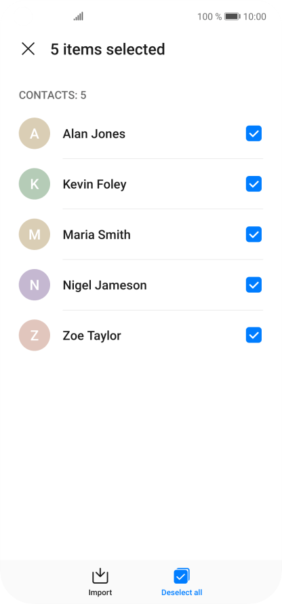Viewport: 282px width, 604px height.
Task: Tap Nigel Jameson's purple N avatar
Action: [x=35, y=285]
